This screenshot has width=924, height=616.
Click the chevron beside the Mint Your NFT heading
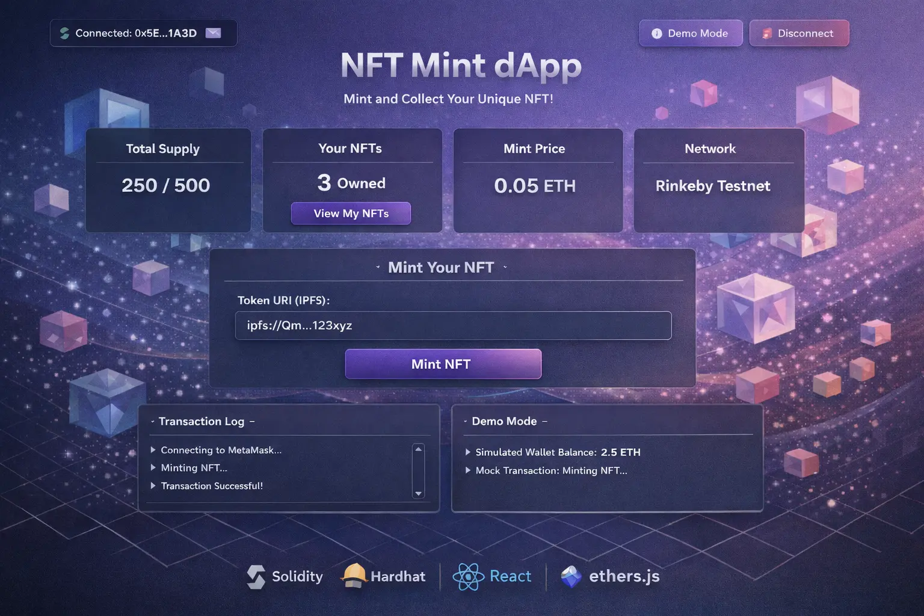[x=378, y=267]
